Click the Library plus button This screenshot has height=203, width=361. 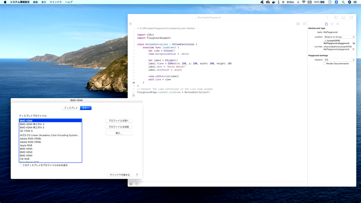pos(327,17)
